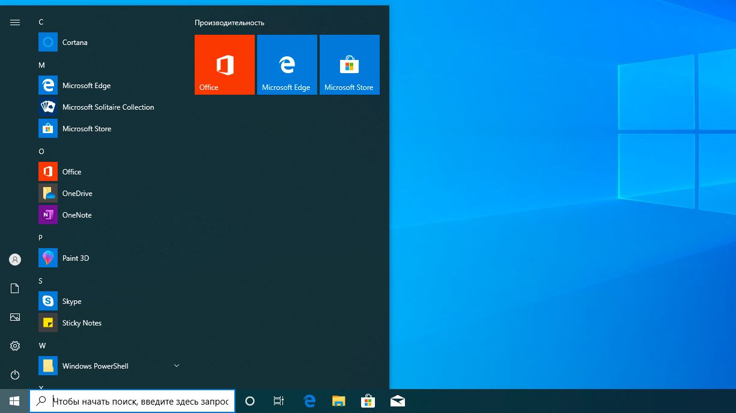Open File Explorer from the taskbar
Screen dimensions: 736x413
click(x=339, y=402)
